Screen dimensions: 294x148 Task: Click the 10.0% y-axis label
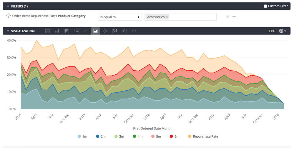point(11,92)
